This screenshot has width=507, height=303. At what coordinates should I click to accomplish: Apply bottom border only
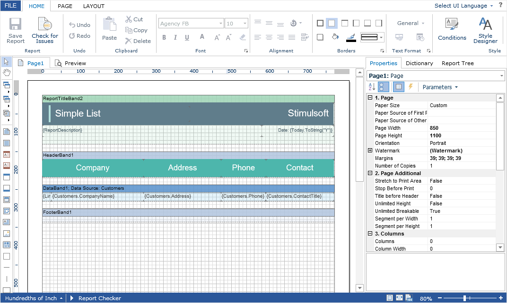coord(367,23)
